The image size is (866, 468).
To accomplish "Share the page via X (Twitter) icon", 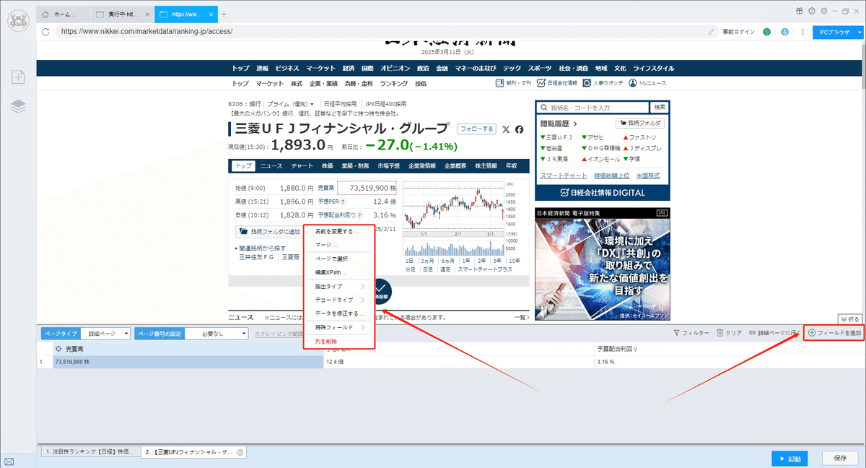I will pos(505,129).
